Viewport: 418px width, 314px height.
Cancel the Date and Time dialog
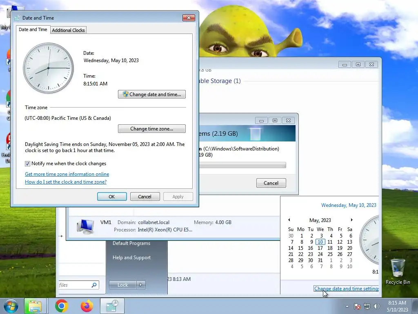pyautogui.click(x=145, y=197)
